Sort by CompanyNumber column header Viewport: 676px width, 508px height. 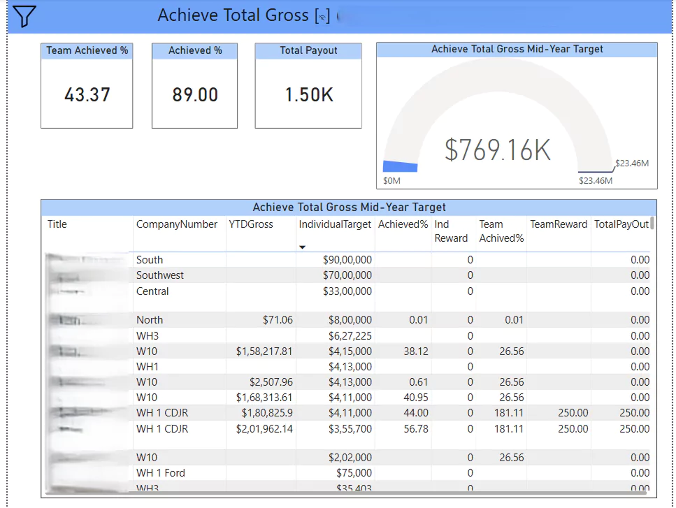click(177, 224)
